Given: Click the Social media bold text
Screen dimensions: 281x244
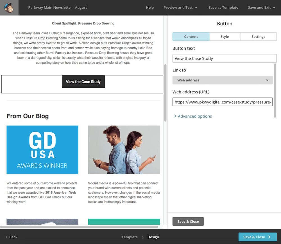Looking at the screenshot, I should click(x=98, y=183).
